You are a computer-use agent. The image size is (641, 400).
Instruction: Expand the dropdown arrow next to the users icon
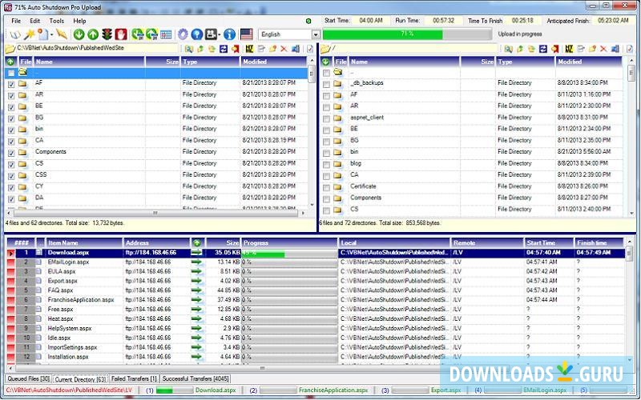pyautogui.click(x=220, y=35)
